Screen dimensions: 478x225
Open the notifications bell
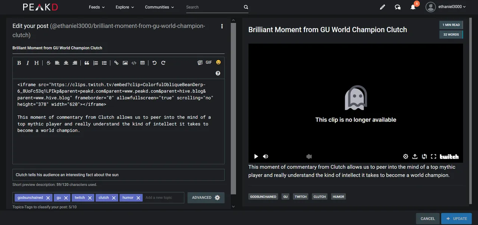[413, 7]
